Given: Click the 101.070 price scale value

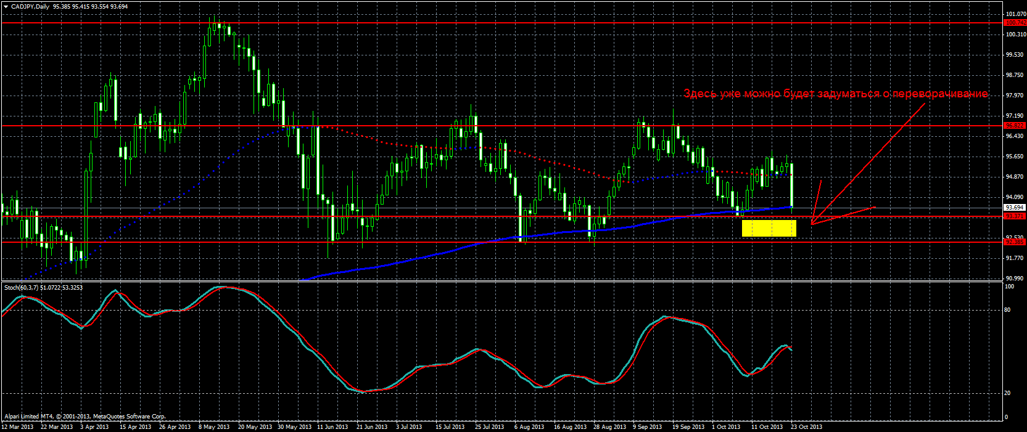Looking at the screenshot, I should pyautogui.click(x=1016, y=14).
